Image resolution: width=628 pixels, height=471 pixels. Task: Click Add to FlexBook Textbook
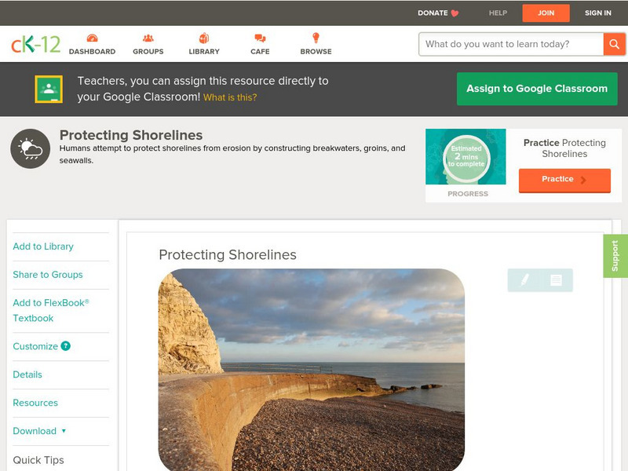point(51,310)
